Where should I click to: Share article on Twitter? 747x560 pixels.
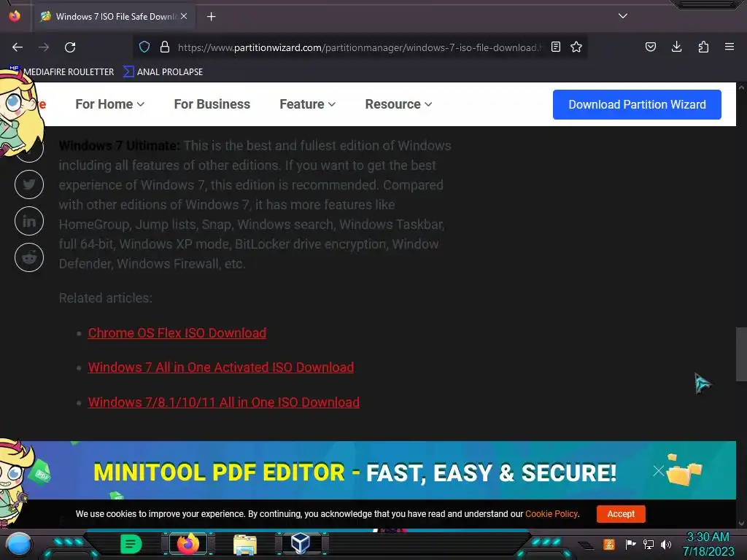29,184
